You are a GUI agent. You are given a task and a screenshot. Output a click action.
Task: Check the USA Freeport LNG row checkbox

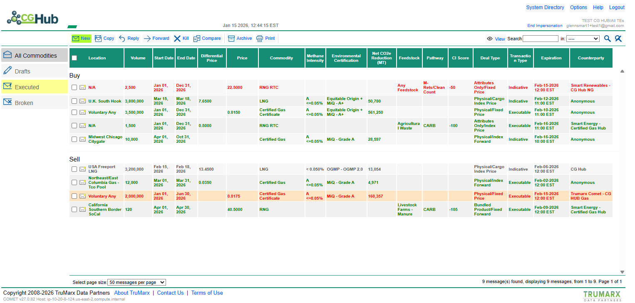pos(74,169)
